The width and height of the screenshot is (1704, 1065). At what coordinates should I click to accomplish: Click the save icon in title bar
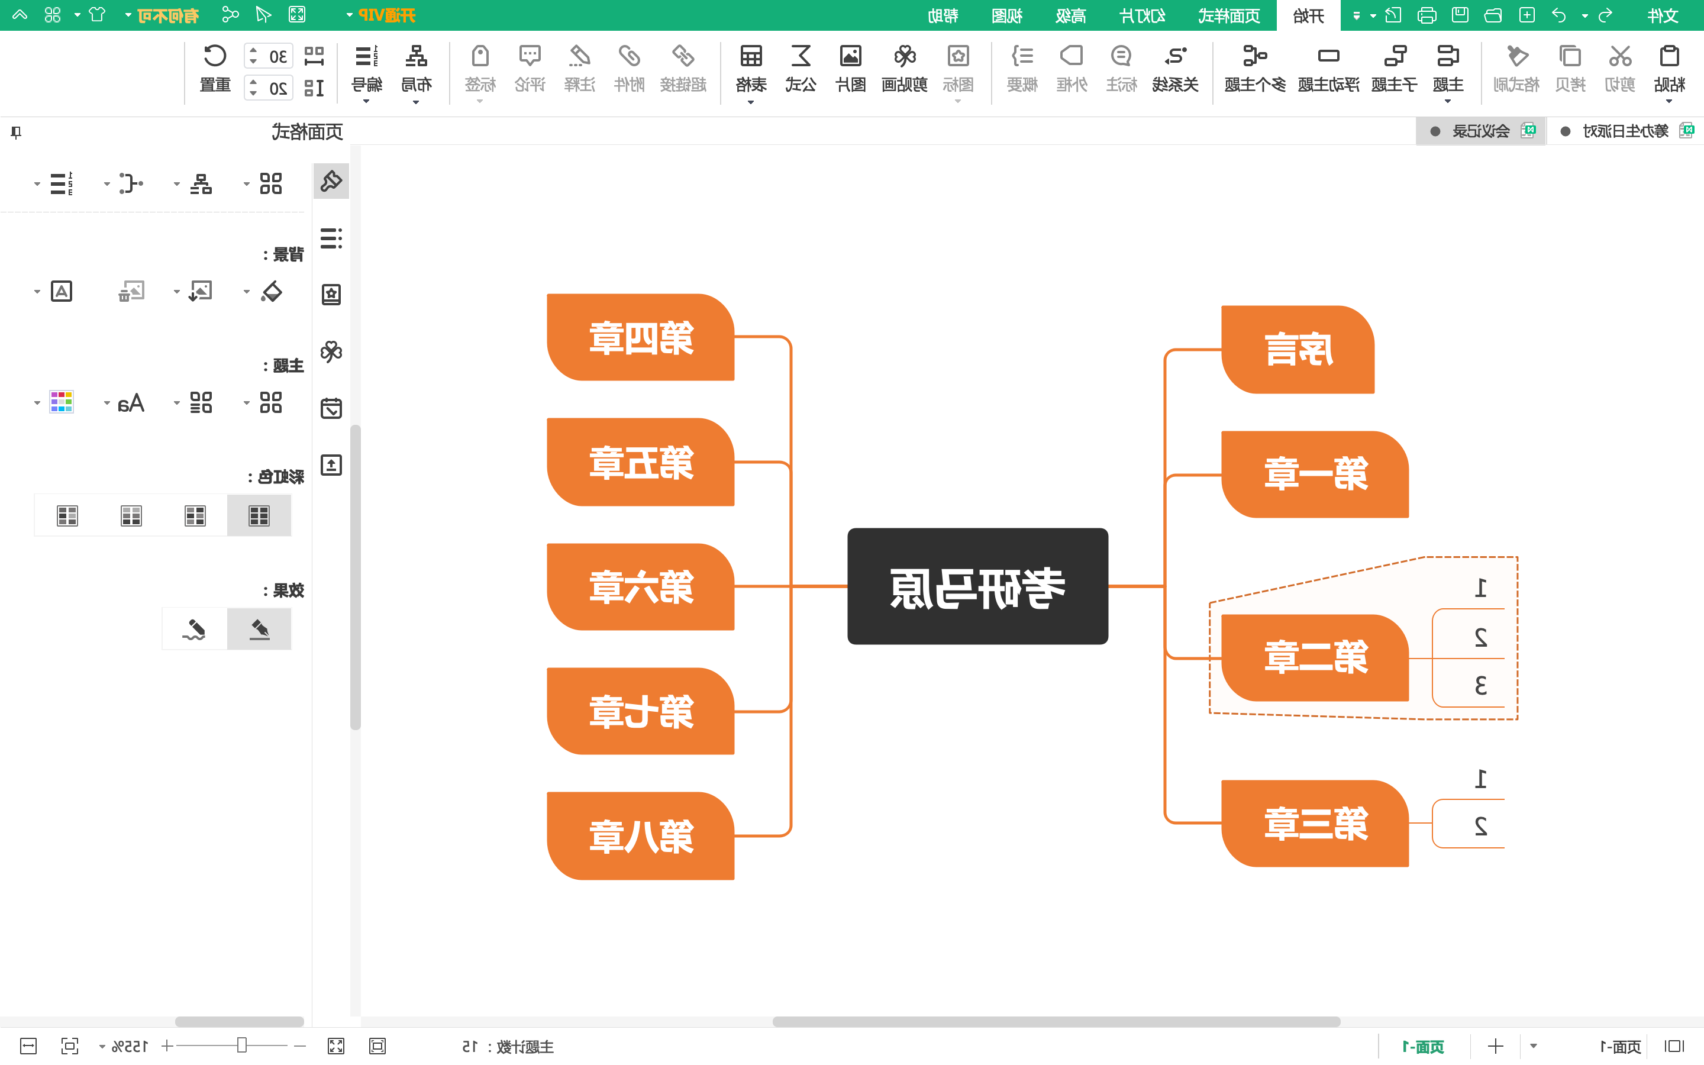(x=1460, y=15)
